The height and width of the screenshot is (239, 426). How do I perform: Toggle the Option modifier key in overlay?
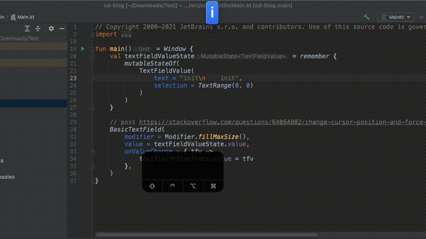coord(193,186)
